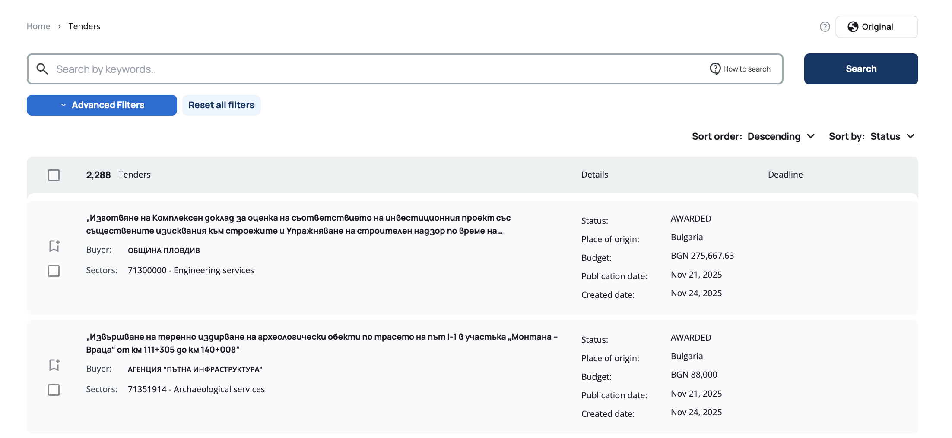Click the help question mark icon near Original
This screenshot has width=952, height=438.
click(x=825, y=27)
